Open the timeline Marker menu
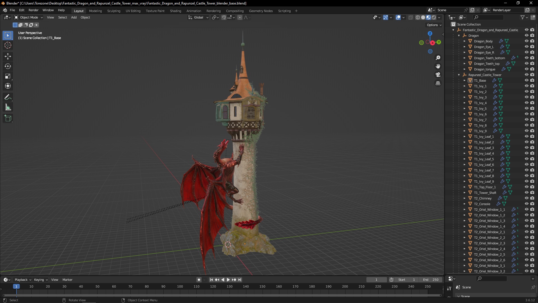 (x=67, y=280)
